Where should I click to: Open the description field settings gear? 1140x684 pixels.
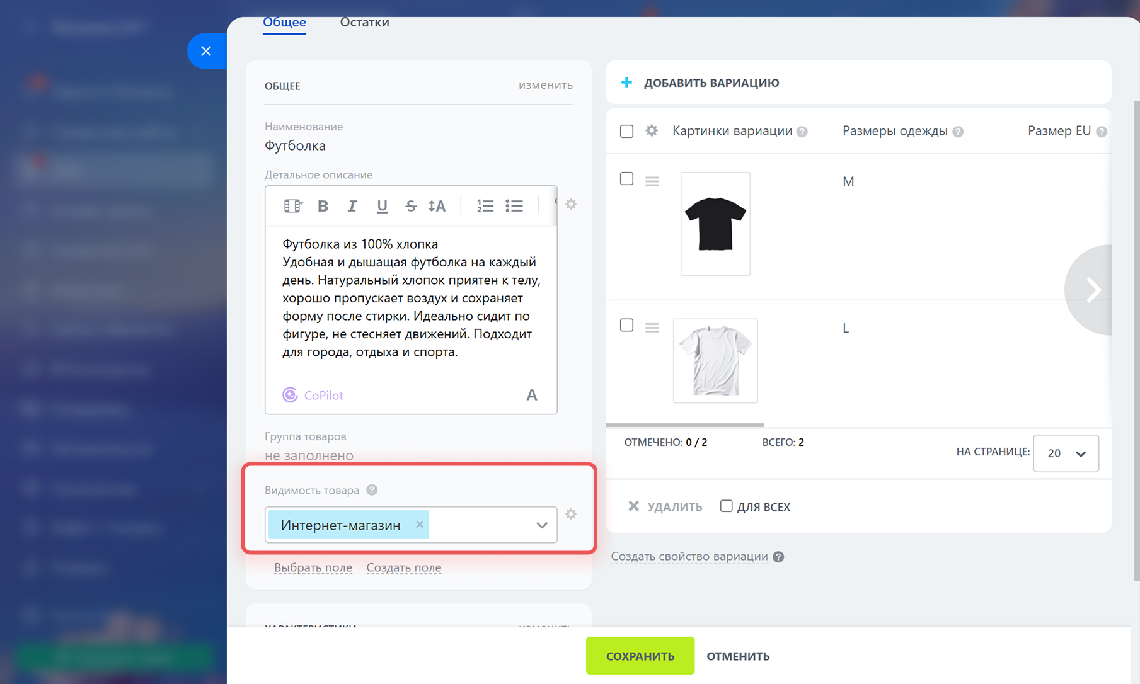click(571, 204)
